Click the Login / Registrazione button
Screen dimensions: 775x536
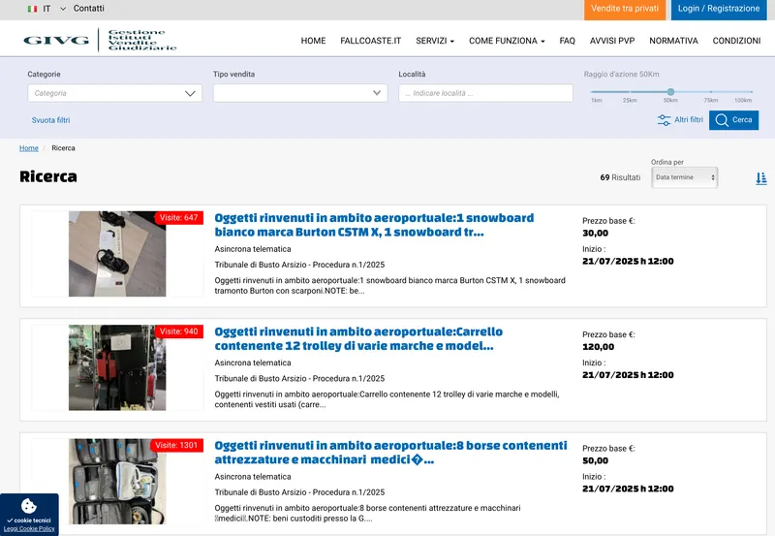click(x=719, y=9)
